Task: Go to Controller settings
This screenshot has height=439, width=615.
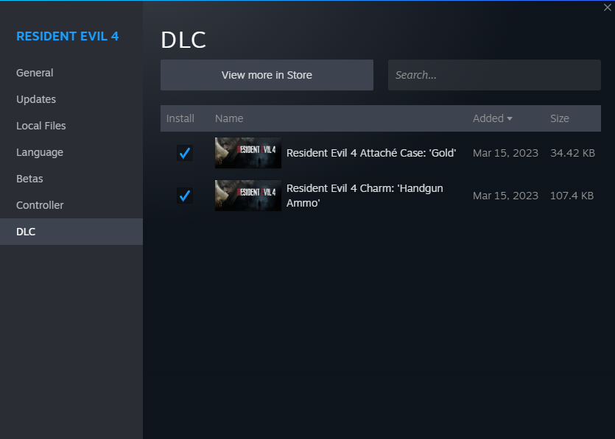Action: (38, 205)
